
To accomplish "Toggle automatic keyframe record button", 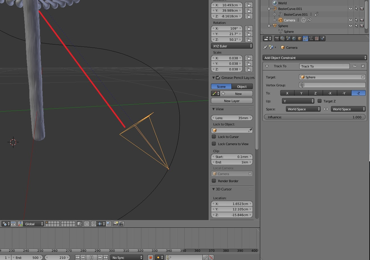I will click(x=151, y=257).
